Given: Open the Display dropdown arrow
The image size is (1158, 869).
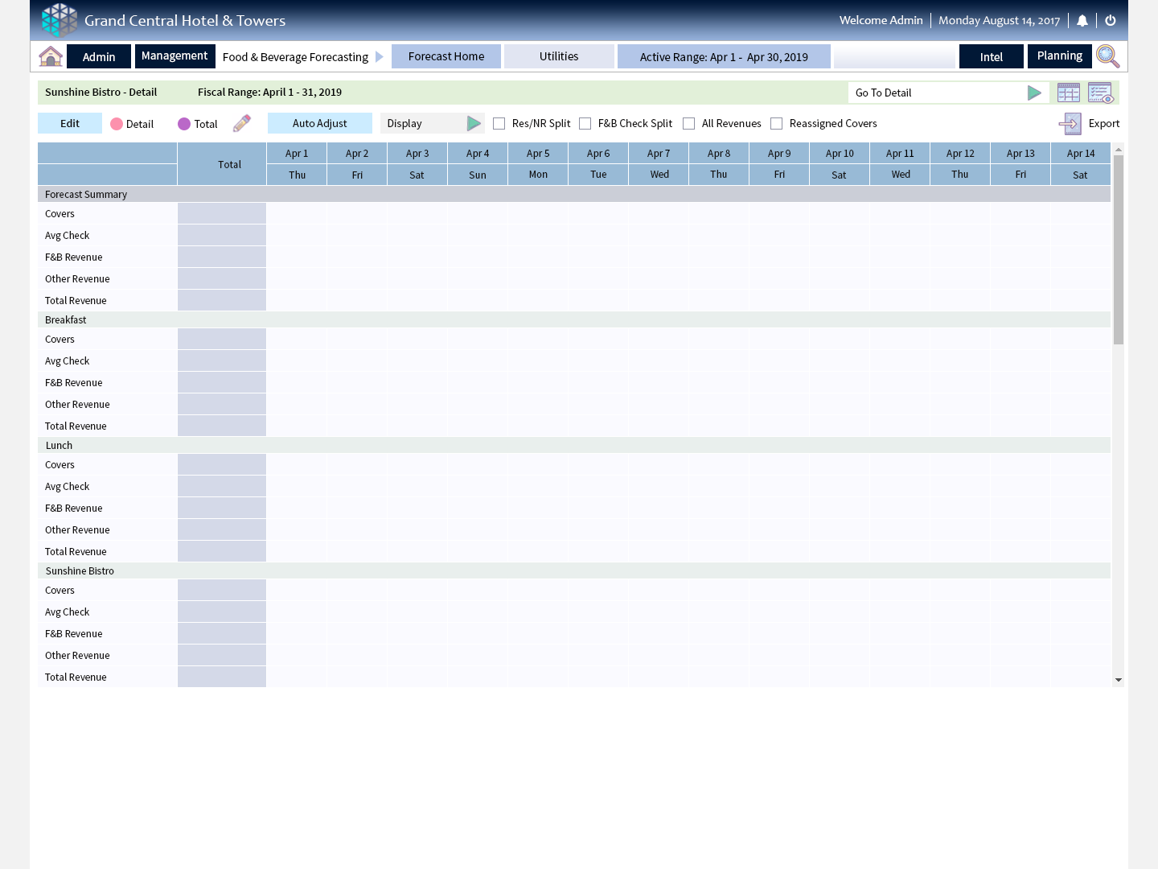Looking at the screenshot, I should coord(474,124).
